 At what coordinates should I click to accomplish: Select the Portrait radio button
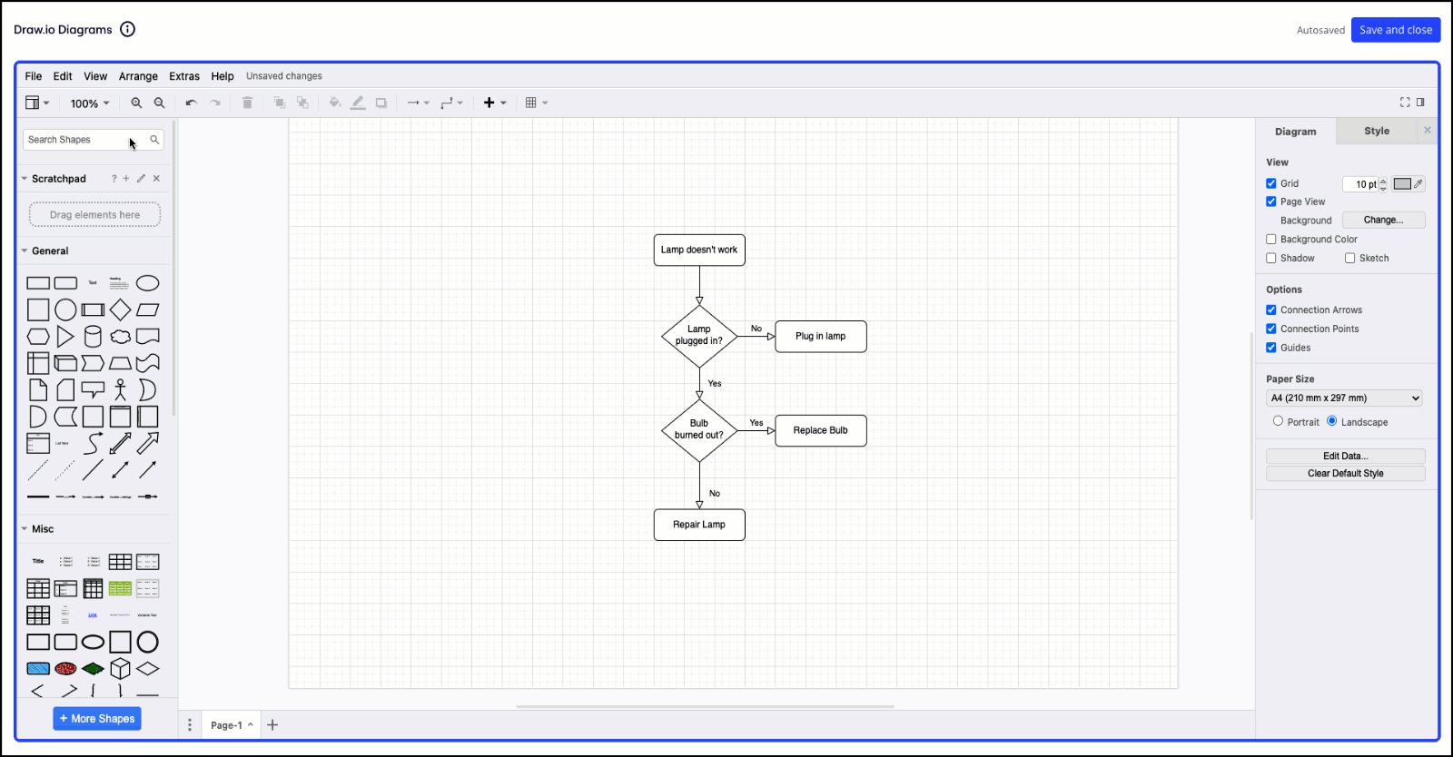[1278, 421]
